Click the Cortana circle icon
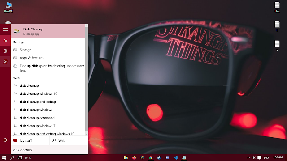The height and width of the screenshot is (161, 287). pos(5,140)
